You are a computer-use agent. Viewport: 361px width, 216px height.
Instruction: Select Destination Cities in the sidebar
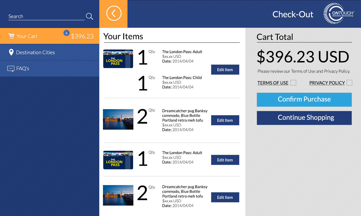tap(50, 52)
